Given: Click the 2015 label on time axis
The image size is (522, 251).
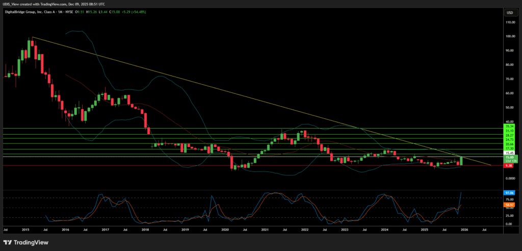Looking at the screenshot, I should (25, 230).
